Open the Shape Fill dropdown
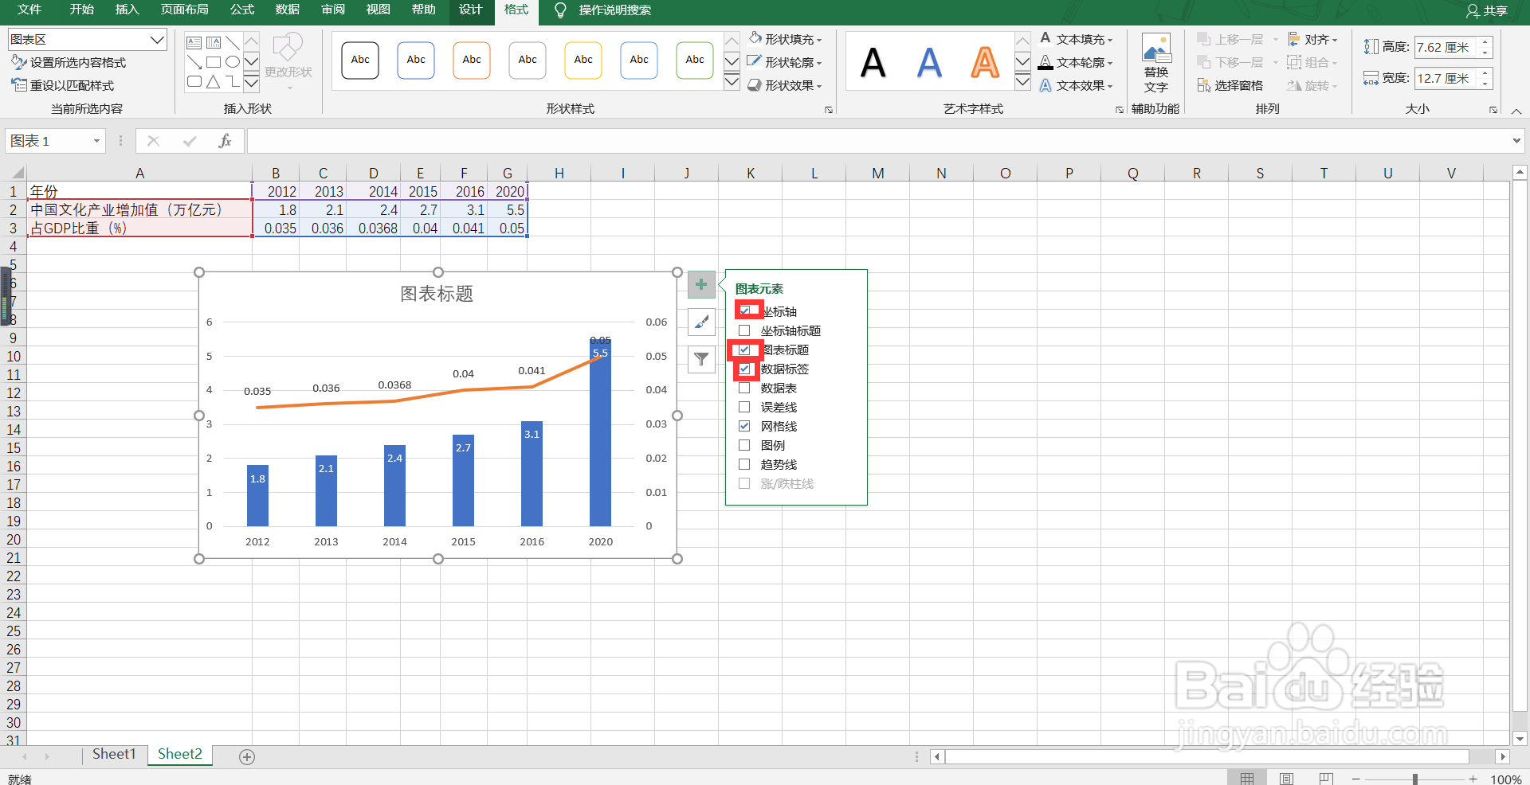 (x=786, y=39)
